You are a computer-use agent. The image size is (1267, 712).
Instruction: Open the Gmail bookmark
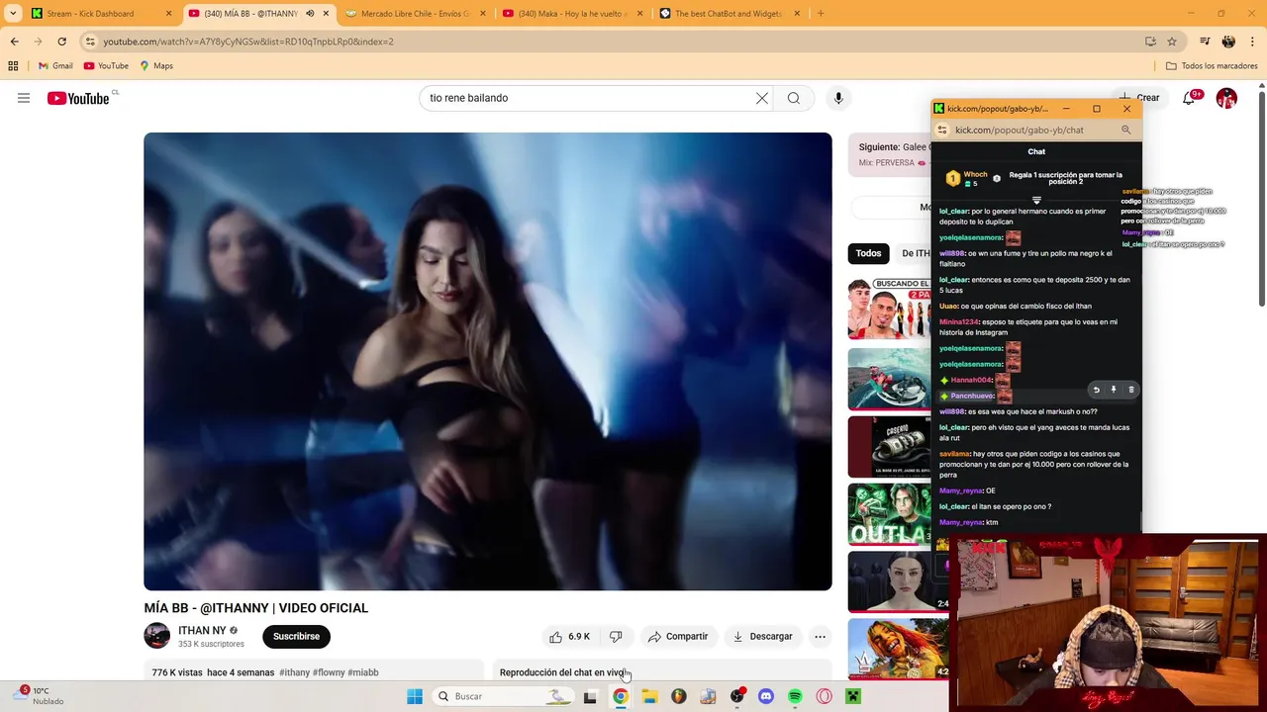coord(55,66)
